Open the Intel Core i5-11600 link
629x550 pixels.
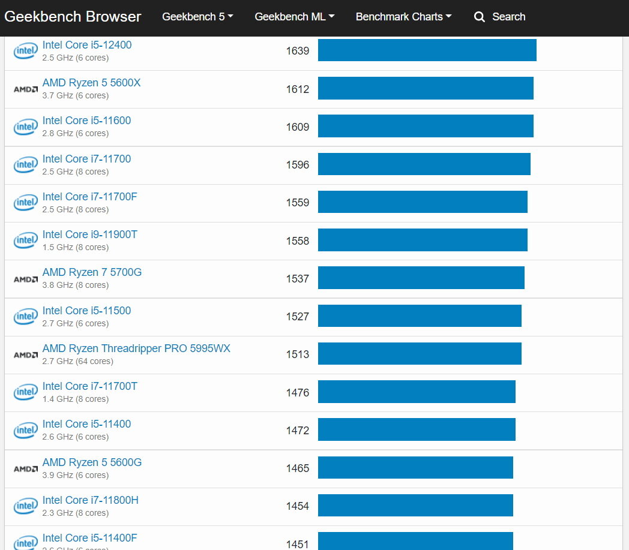[86, 121]
